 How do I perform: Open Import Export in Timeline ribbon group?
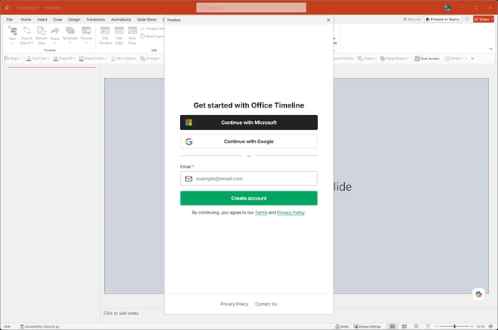27,36
